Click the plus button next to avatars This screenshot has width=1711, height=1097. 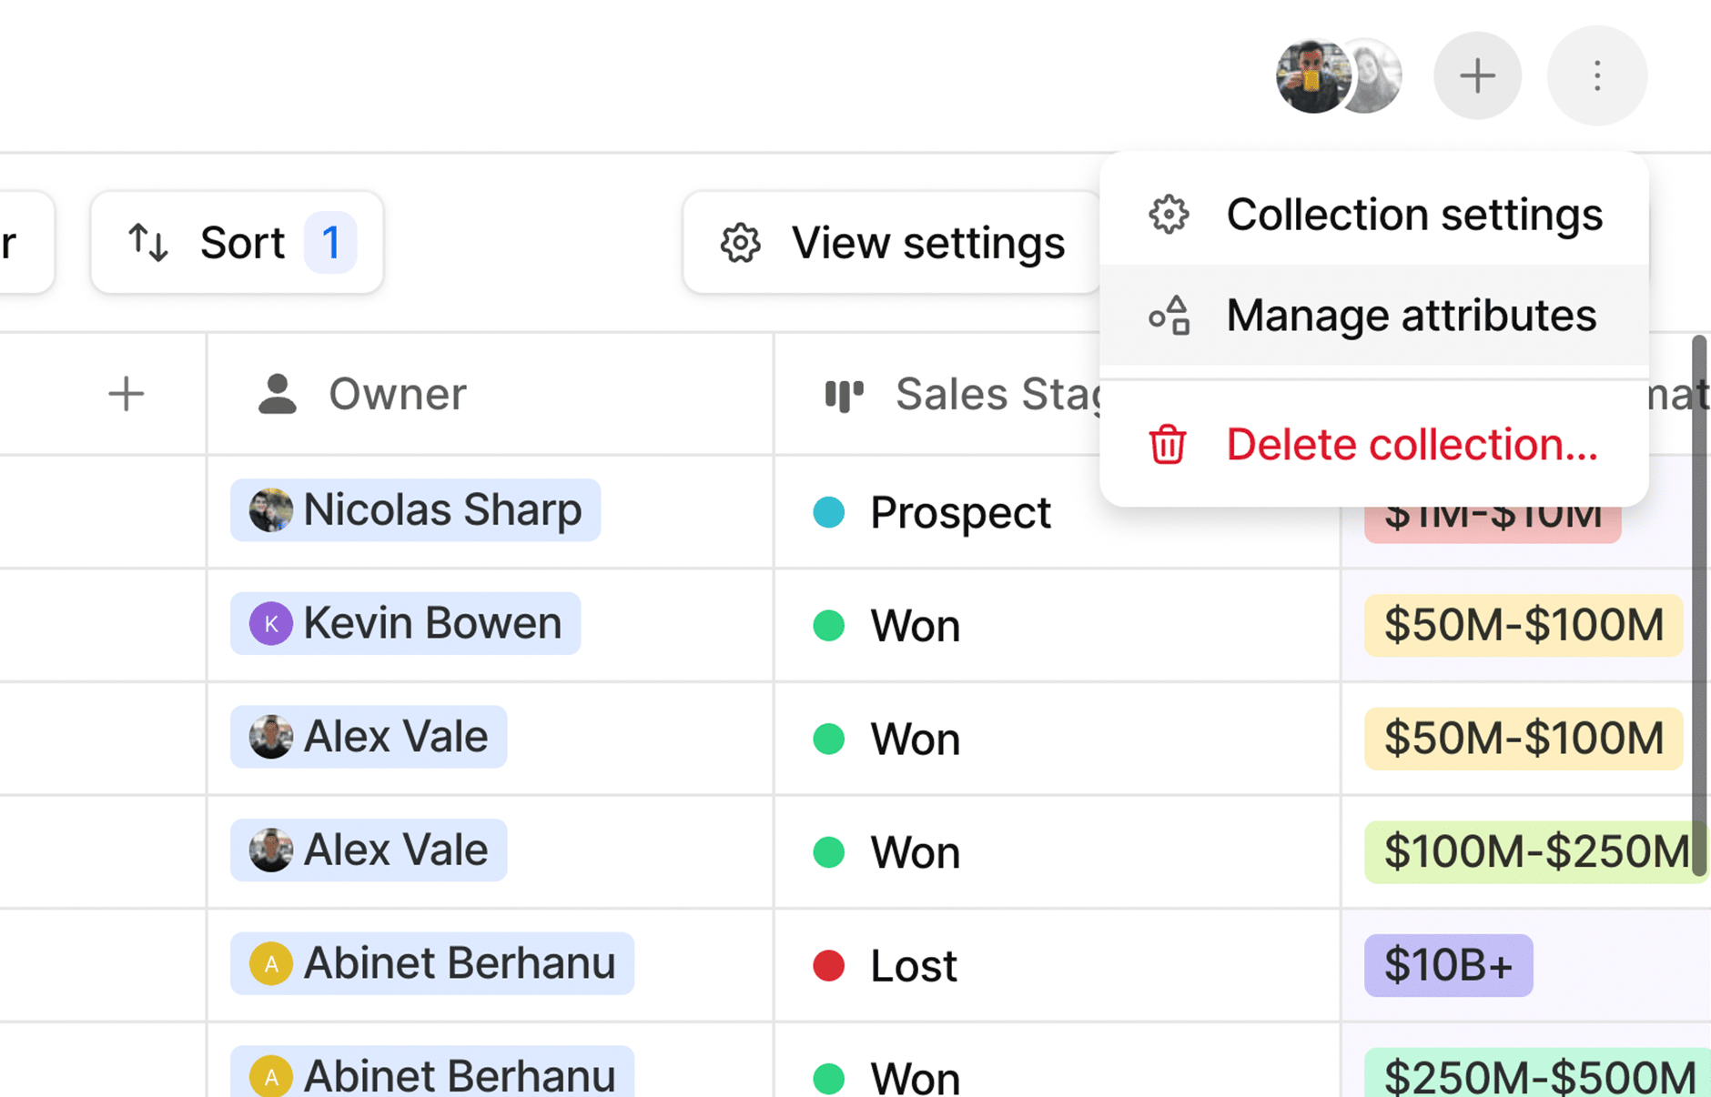[1477, 75]
